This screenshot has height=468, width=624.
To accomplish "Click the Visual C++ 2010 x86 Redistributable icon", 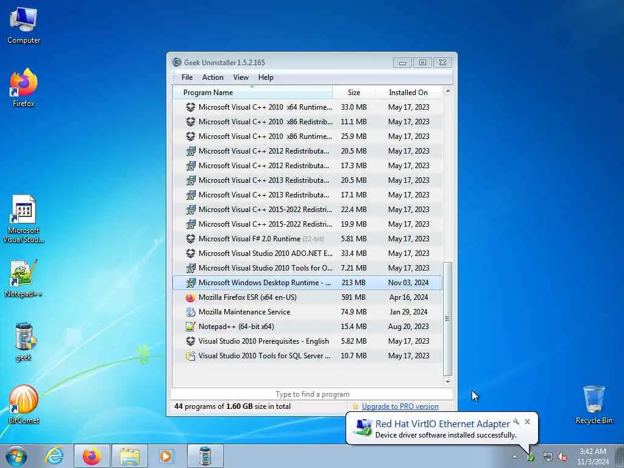I will coord(191,122).
